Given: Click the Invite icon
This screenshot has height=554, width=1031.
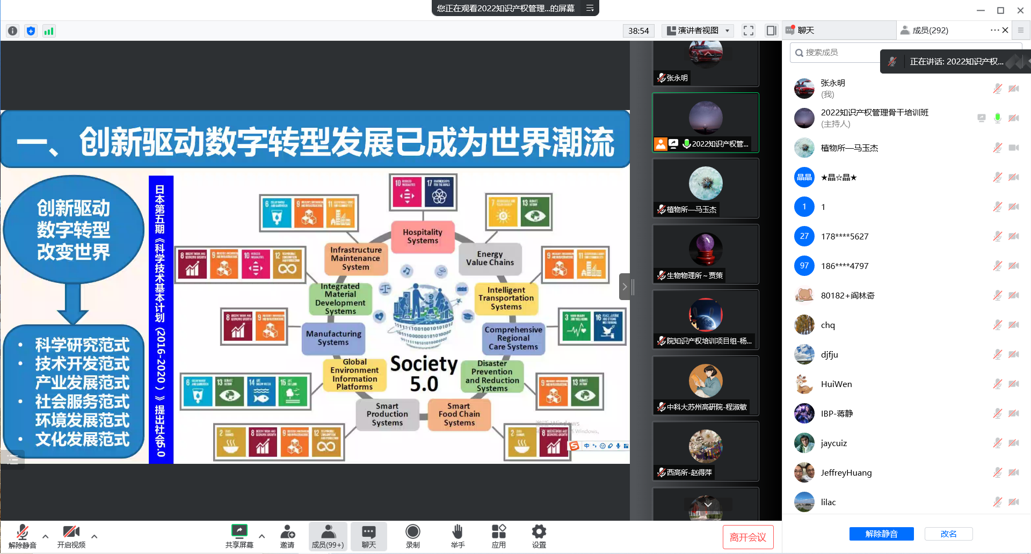Looking at the screenshot, I should pyautogui.click(x=287, y=536).
